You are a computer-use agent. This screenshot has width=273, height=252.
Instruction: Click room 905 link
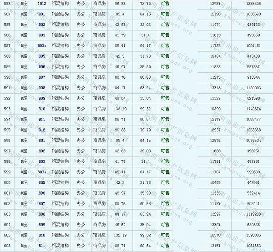(42, 56)
